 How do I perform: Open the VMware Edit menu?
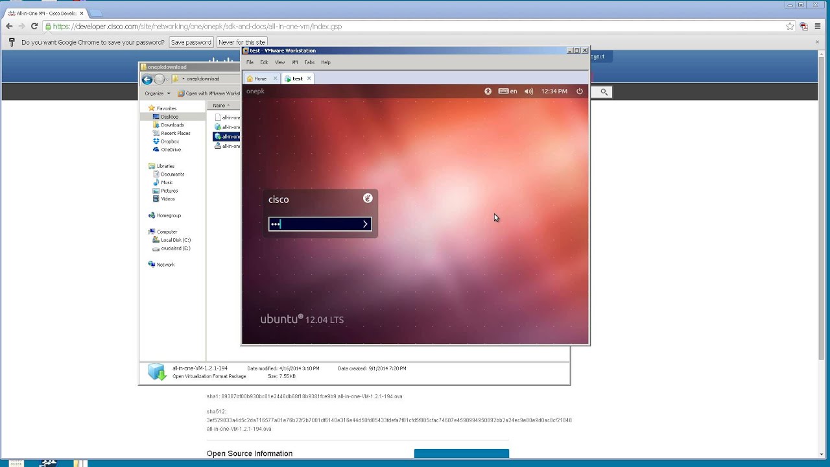pyautogui.click(x=264, y=62)
